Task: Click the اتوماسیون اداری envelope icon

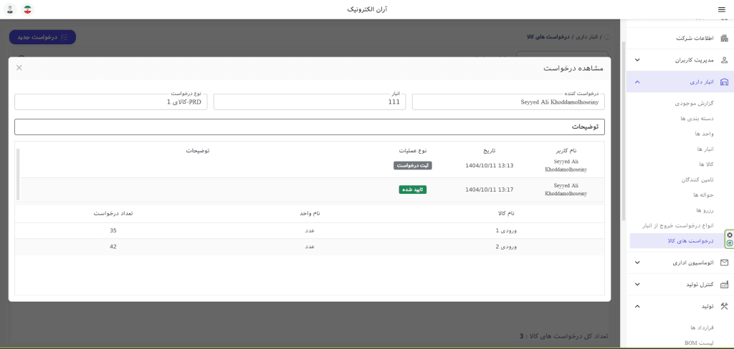Action: (724, 262)
